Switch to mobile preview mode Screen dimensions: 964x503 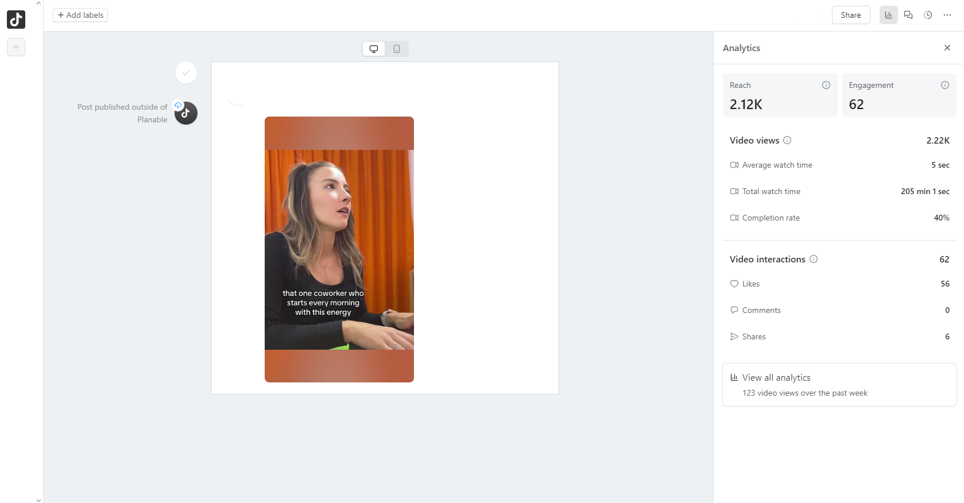[397, 49]
